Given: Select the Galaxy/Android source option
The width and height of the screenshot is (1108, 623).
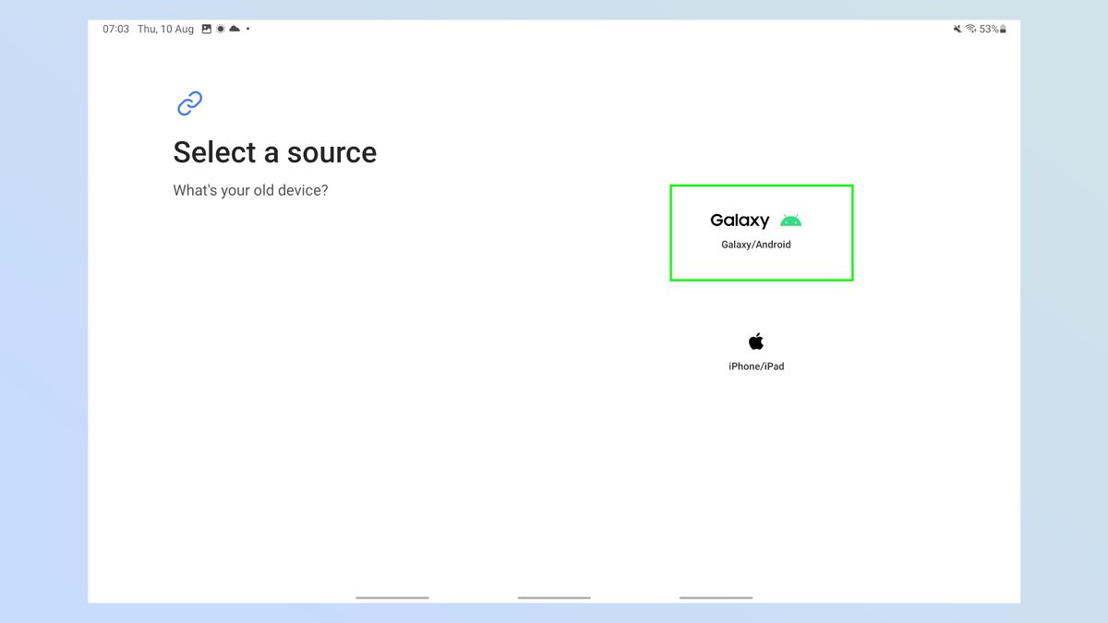Looking at the screenshot, I should click(760, 232).
